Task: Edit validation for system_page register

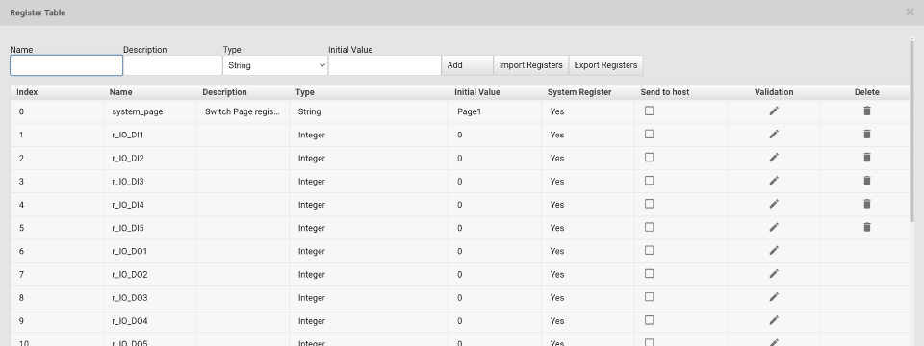Action: coord(774,111)
